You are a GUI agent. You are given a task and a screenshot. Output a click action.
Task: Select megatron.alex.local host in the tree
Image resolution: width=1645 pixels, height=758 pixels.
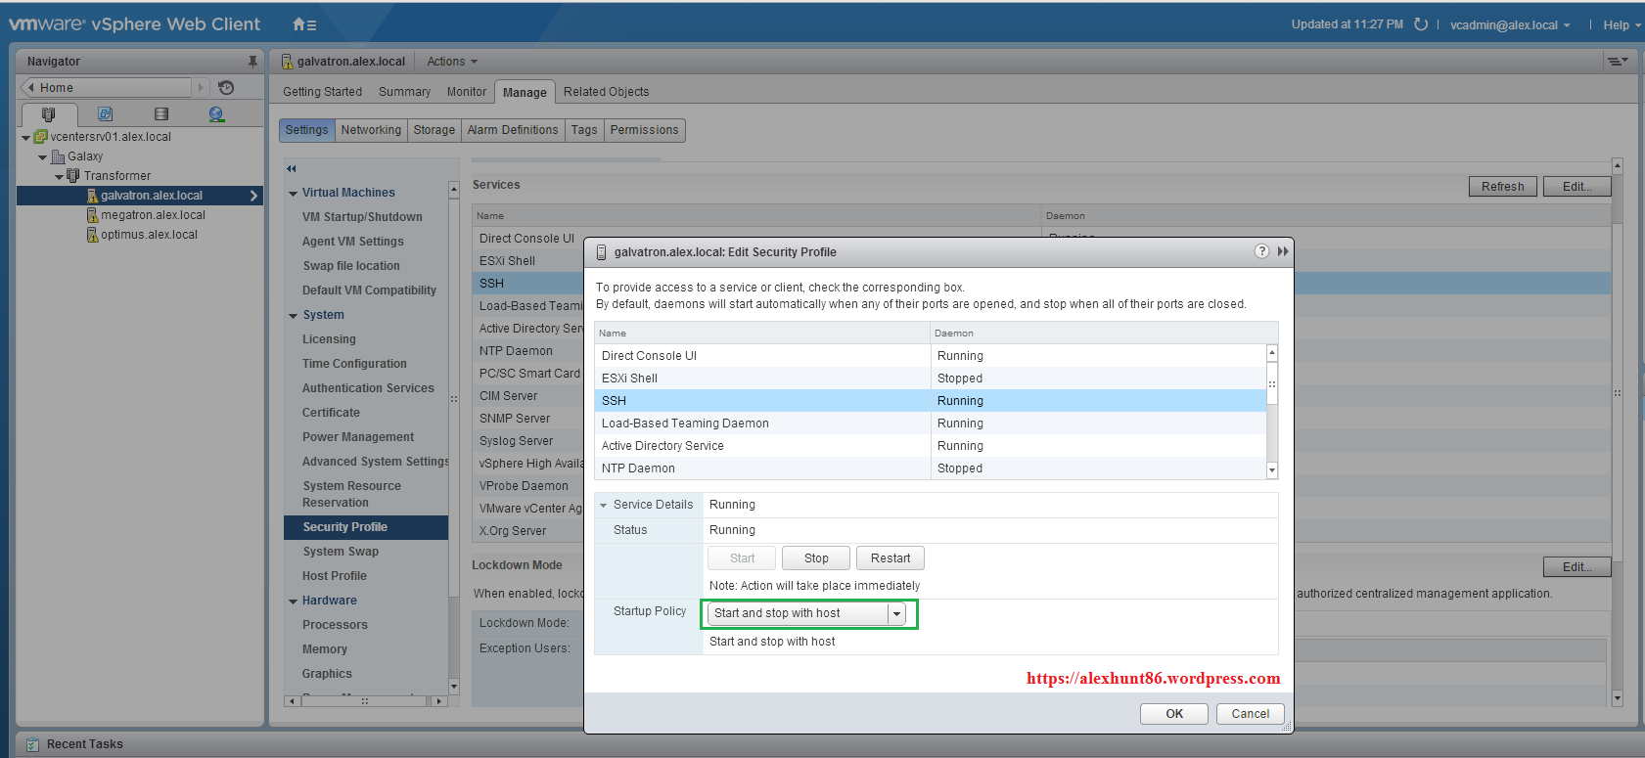coord(153,215)
